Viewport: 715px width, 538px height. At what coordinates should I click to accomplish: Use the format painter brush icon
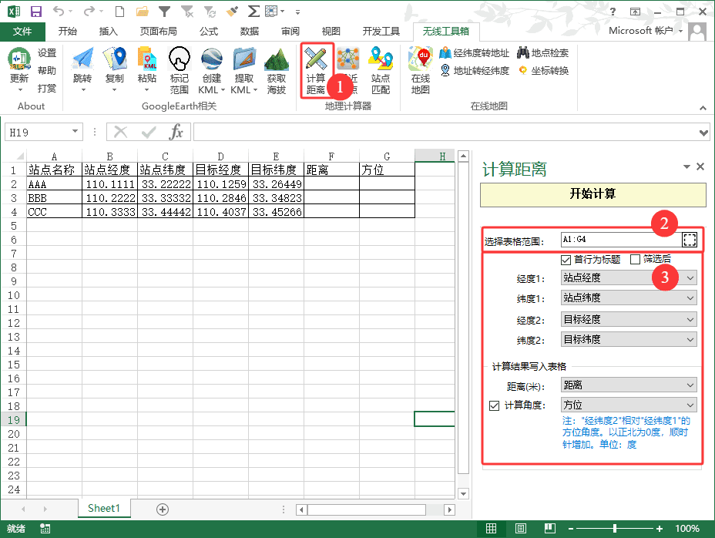pos(232,12)
